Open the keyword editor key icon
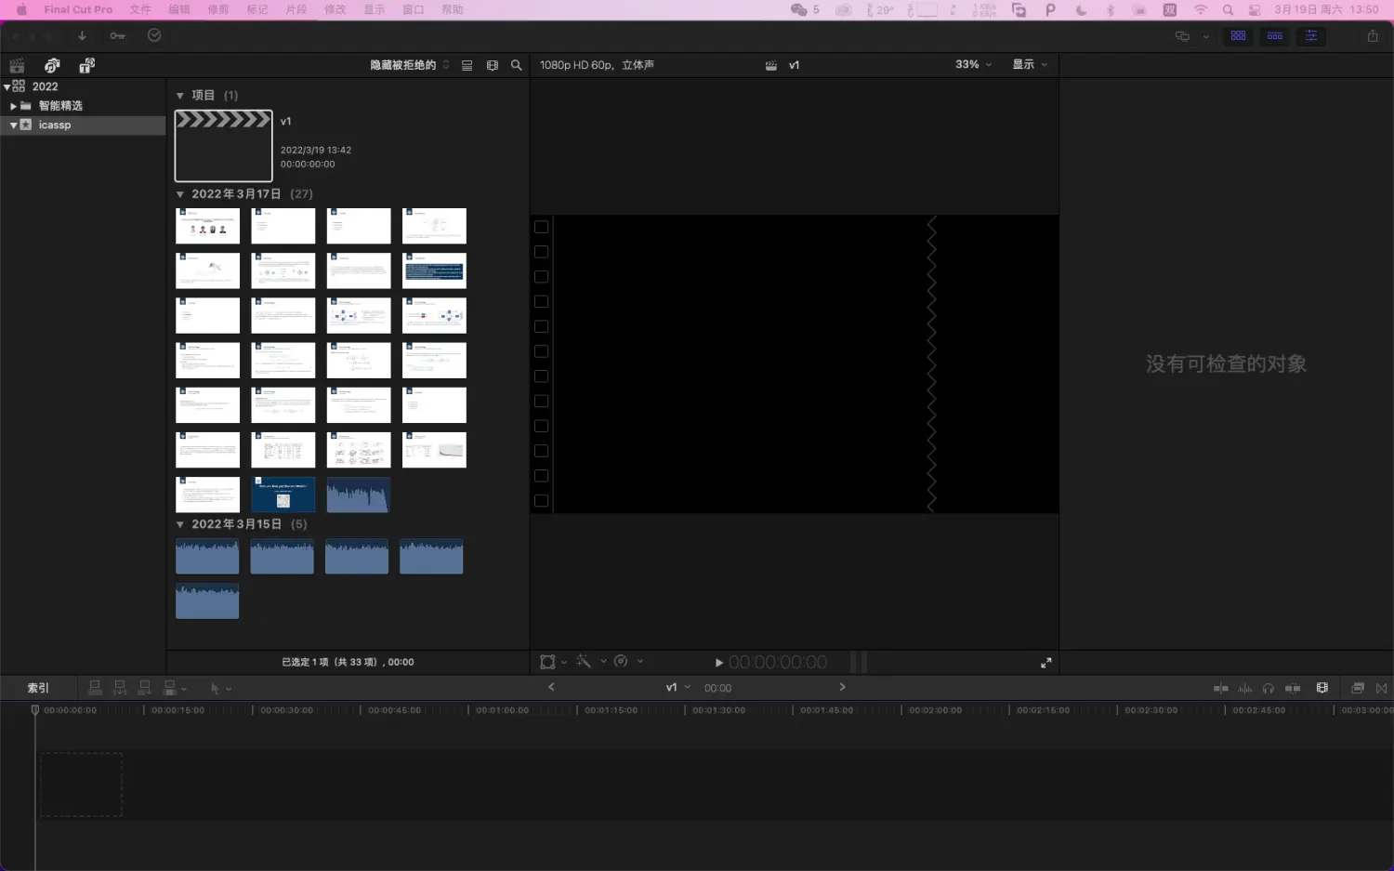1394x871 pixels. click(x=117, y=36)
